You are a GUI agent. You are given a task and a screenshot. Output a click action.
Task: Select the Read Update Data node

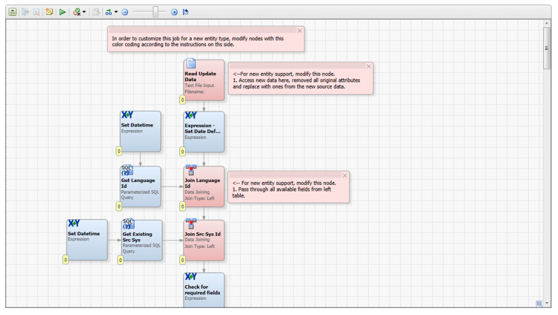tap(204, 80)
